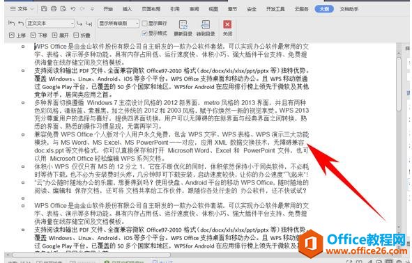
Task: Move paragraph down with 下移
Action: point(38,35)
